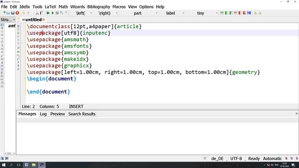Click the red remove column table icon
299x168 pixels.
pyautogui.click(x=240, y=13)
